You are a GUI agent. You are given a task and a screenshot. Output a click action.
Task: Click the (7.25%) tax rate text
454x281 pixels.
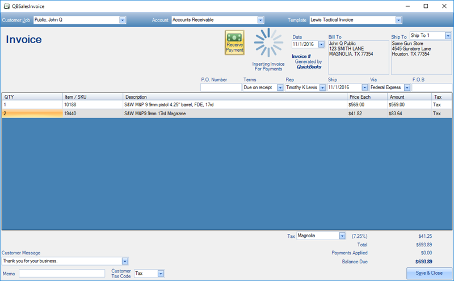click(359, 236)
